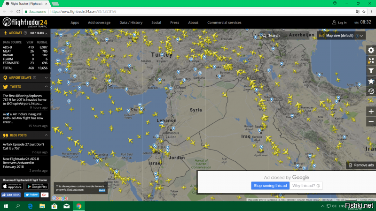Click the ADS-B data source row
The width and height of the screenshot is (376, 211).
pos(25,47)
